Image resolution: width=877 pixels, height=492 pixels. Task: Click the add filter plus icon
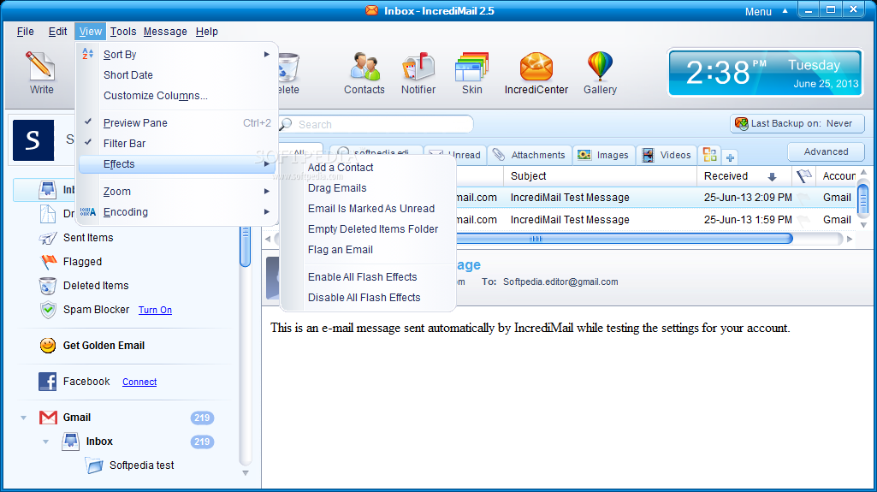click(x=730, y=157)
